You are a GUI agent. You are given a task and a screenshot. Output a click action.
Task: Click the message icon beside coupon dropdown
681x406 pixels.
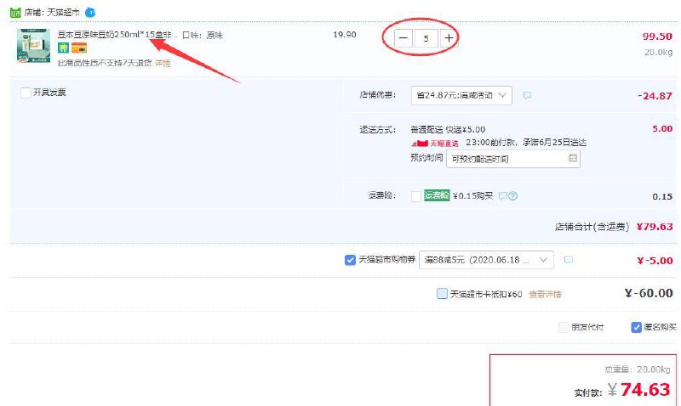[568, 260]
